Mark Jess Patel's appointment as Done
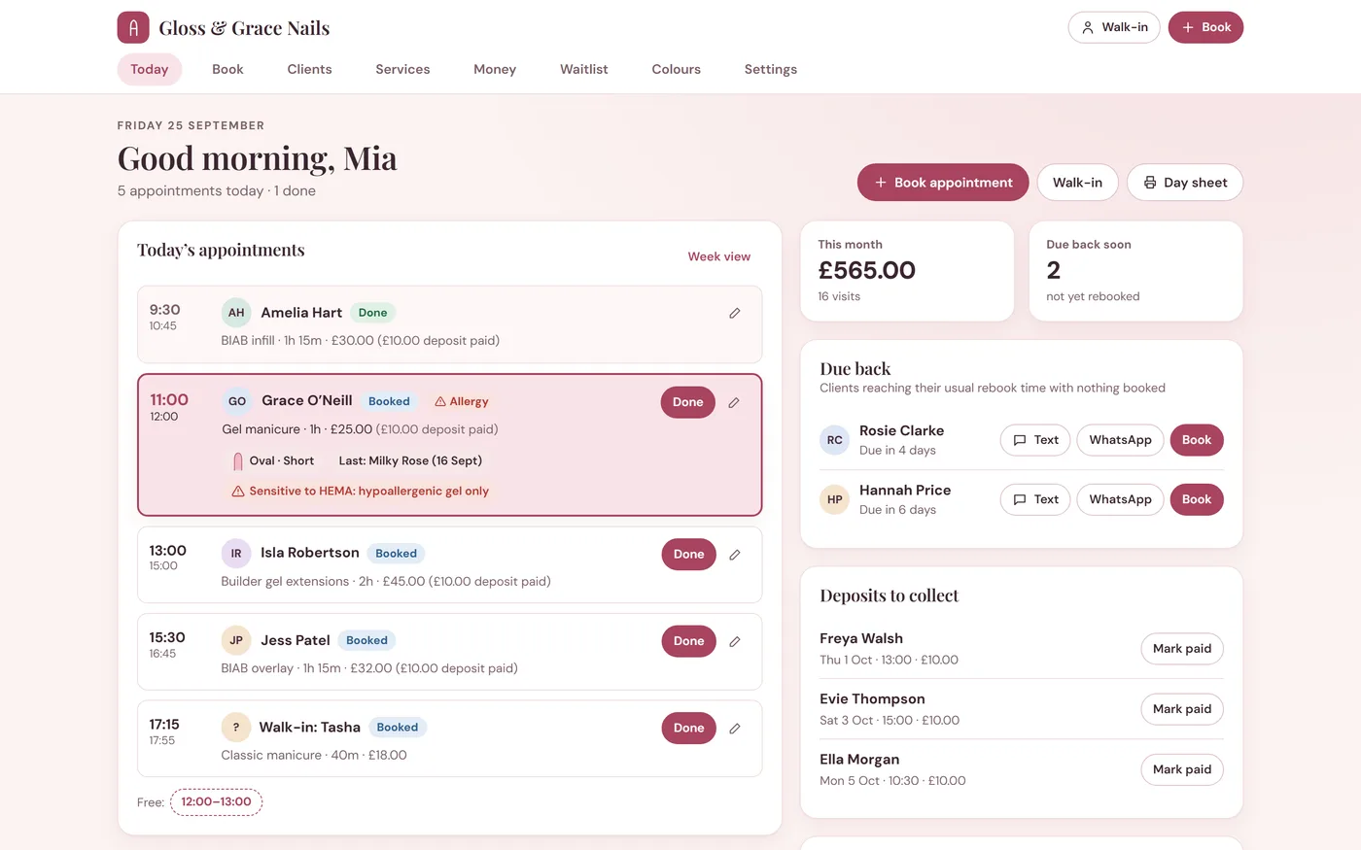1361x850 pixels. [x=689, y=641]
